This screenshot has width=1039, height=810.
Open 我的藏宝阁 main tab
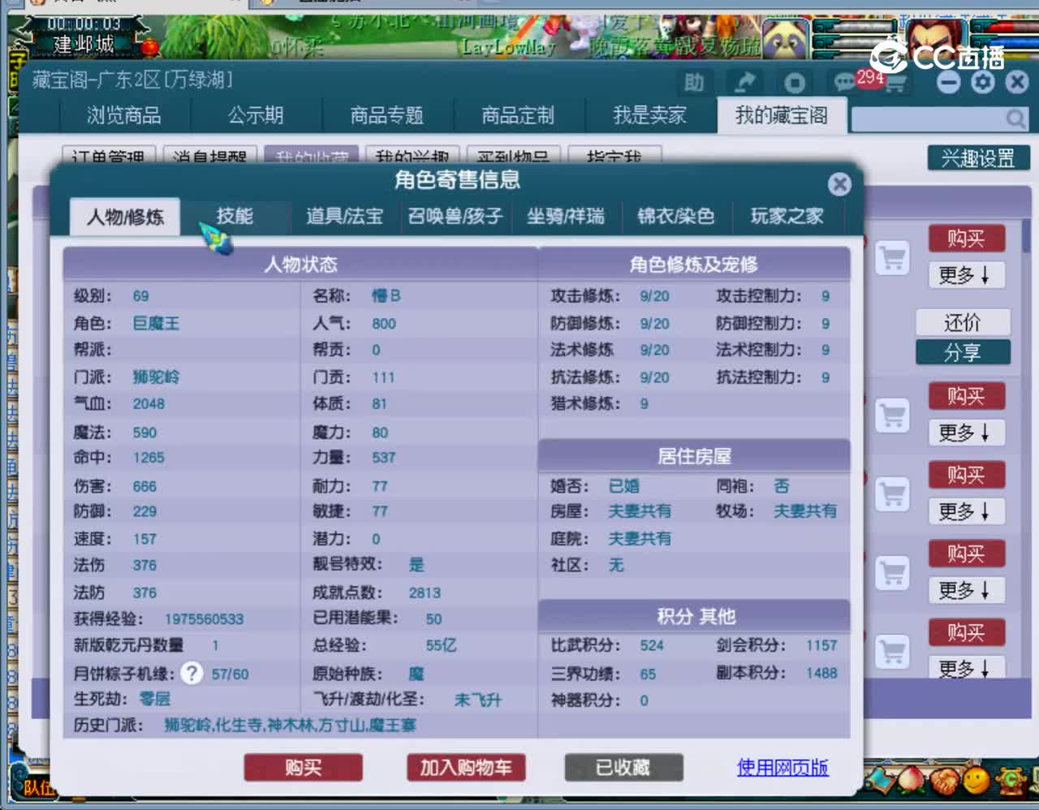tap(782, 115)
